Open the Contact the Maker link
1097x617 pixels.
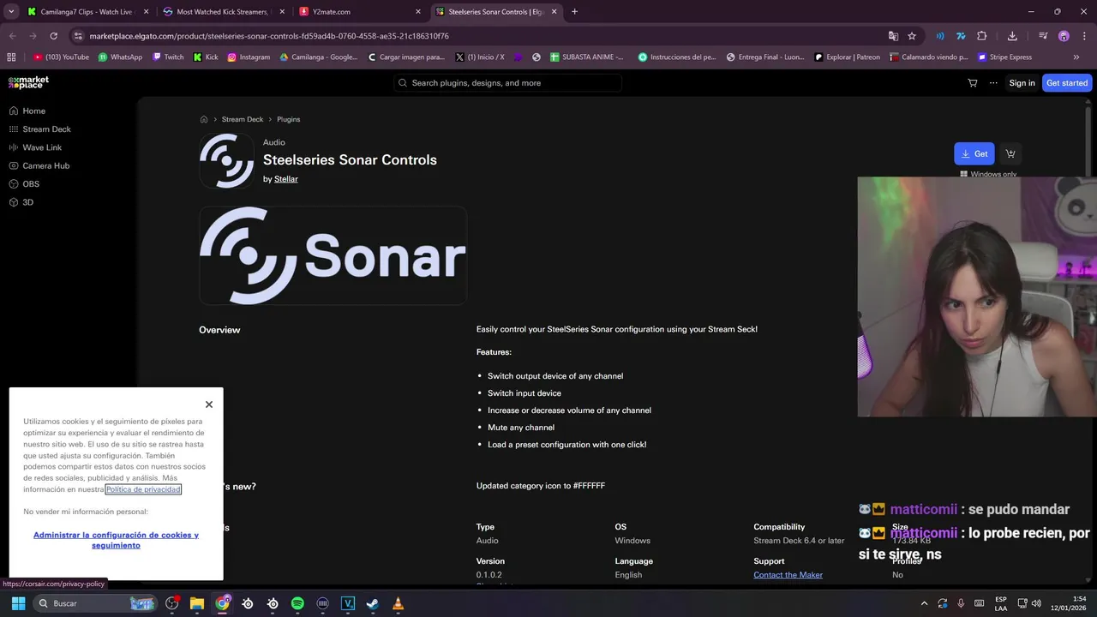coord(788,575)
